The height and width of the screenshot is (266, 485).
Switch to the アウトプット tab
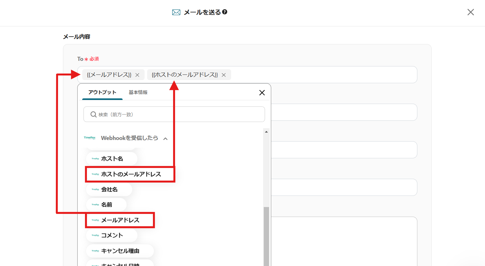pos(102,92)
